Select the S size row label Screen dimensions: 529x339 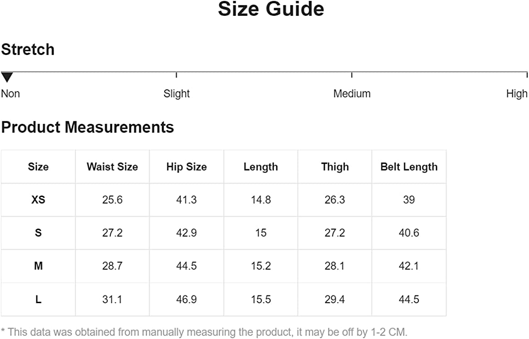tap(38, 233)
